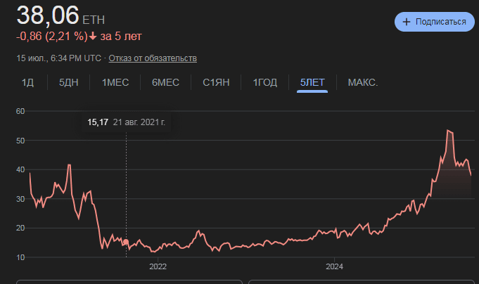This screenshot has width=479, height=284.
Task: Select the С1ЯН year-to-date tab
Action: pos(216,82)
